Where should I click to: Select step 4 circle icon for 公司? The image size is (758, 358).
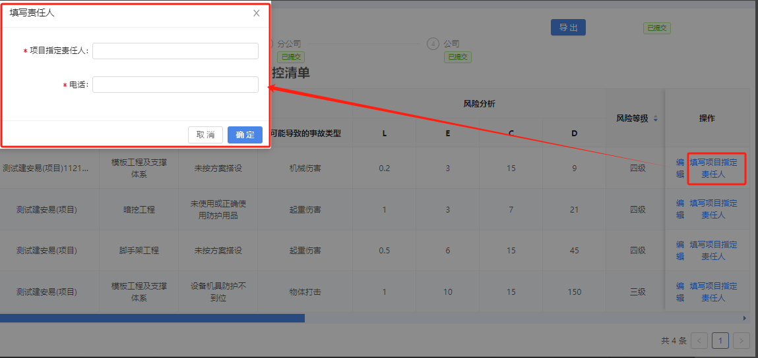click(x=433, y=44)
